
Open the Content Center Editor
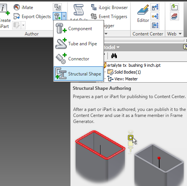(143, 13)
